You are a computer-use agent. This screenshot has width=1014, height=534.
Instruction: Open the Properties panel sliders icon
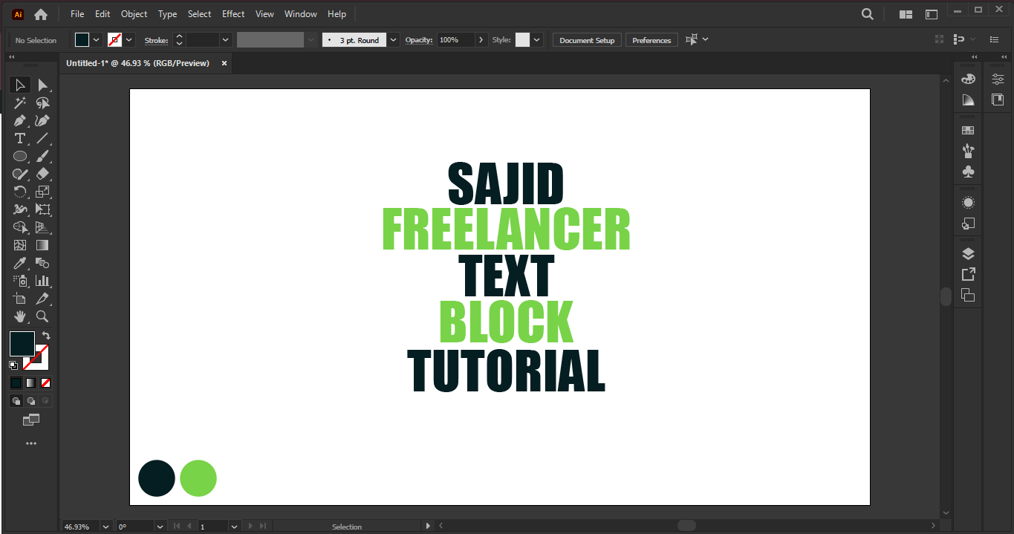998,79
